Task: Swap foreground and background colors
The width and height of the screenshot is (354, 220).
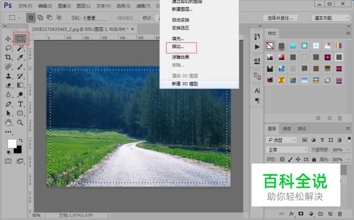Action: (x=21, y=141)
